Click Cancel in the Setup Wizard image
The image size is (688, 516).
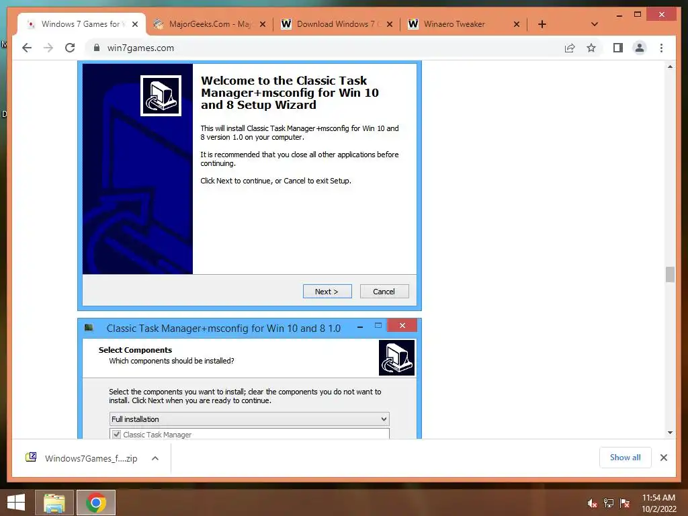pyautogui.click(x=384, y=292)
